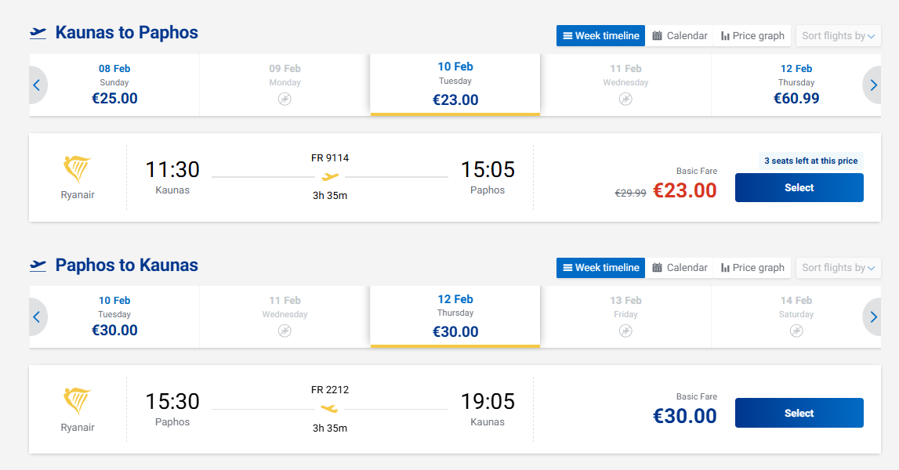The width and height of the screenshot is (899, 470).
Task: Click the plane icon beside Paphos to Kaunas heading
Action: tap(38, 265)
